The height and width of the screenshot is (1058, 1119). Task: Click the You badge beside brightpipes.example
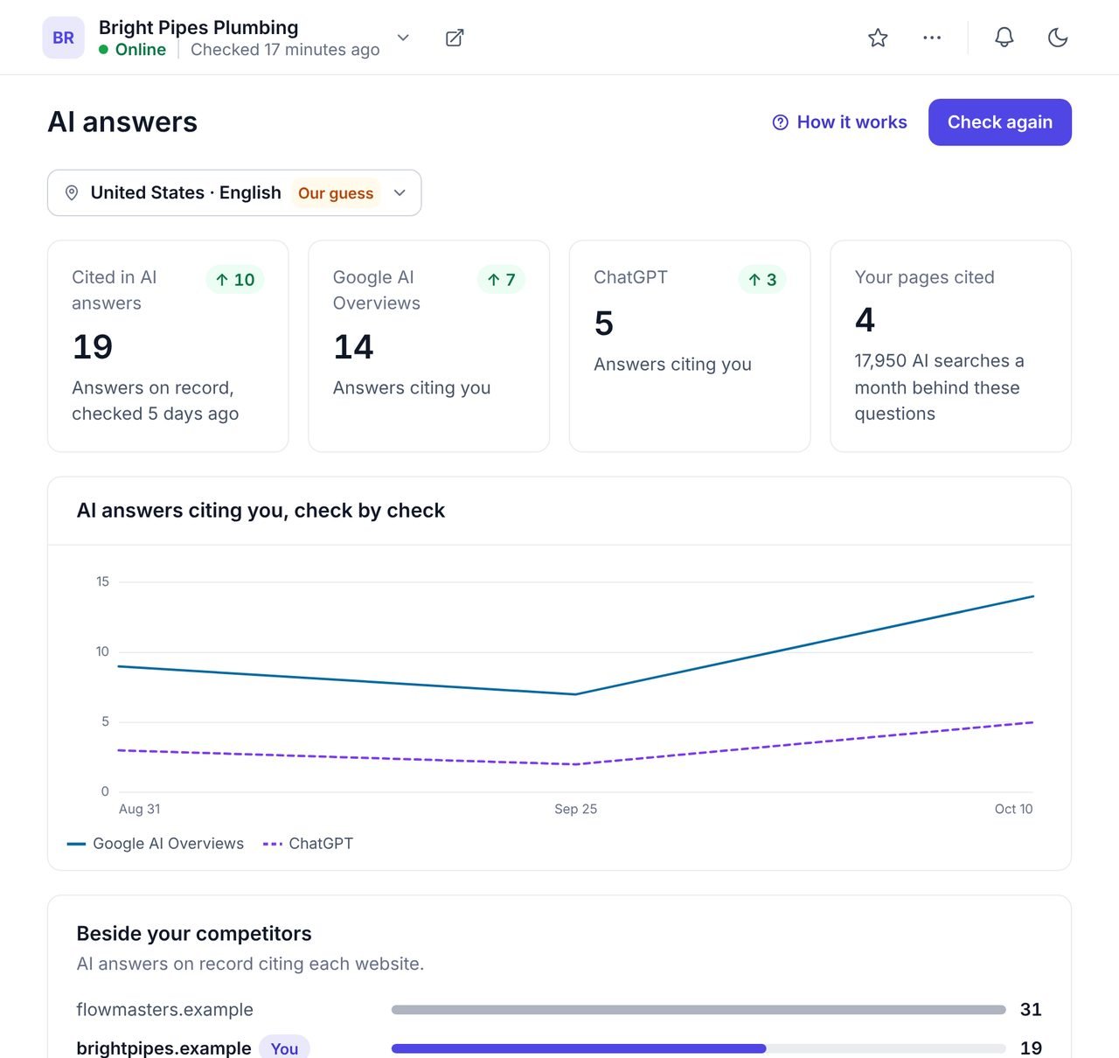point(284,1048)
